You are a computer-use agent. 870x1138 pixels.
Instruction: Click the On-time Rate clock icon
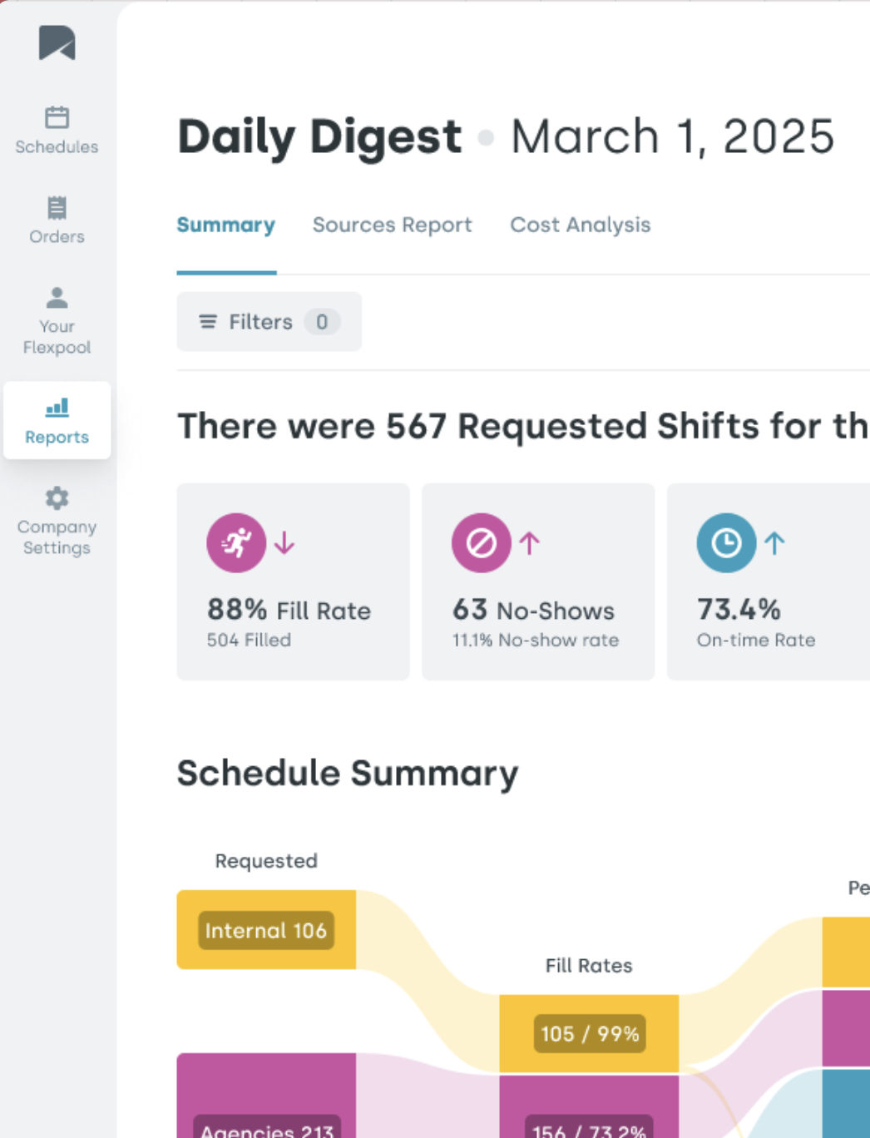pyautogui.click(x=725, y=543)
